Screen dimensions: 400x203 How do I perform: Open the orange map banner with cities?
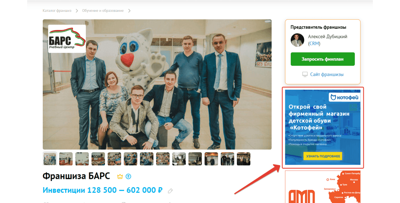coord(323,187)
